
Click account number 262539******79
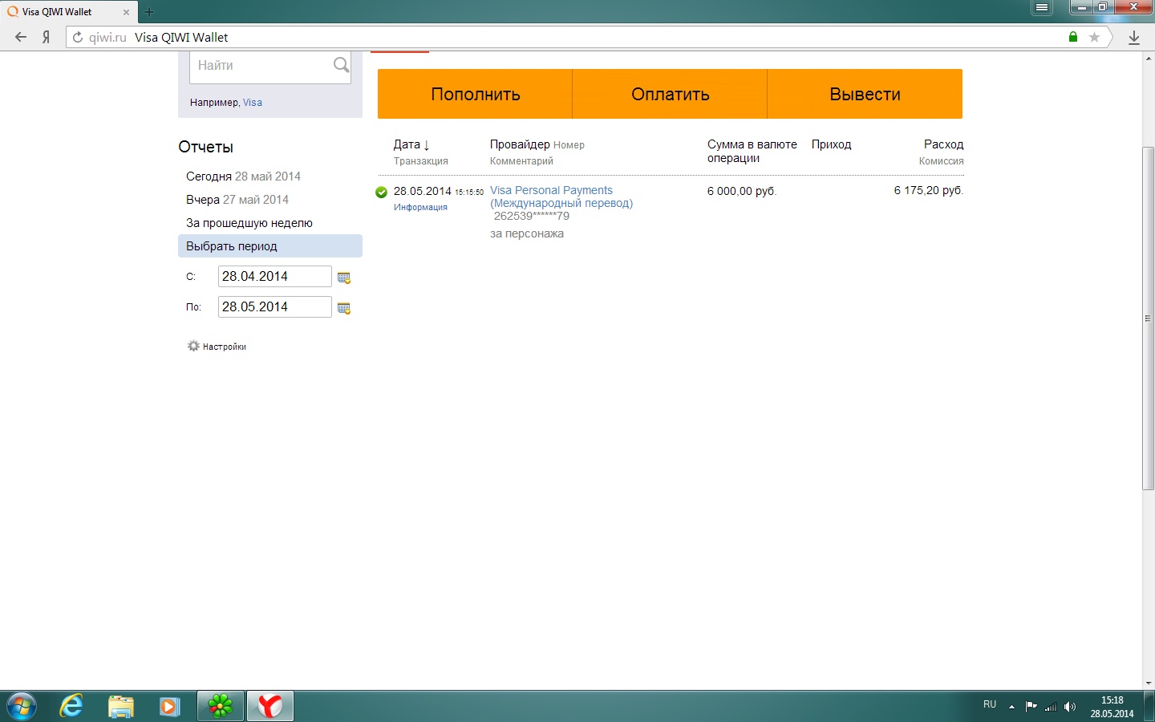(x=532, y=216)
